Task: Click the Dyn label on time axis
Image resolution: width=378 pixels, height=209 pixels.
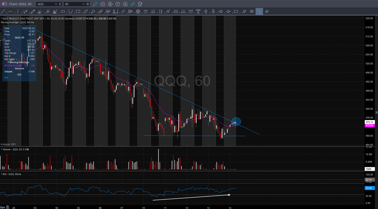Action: click(x=3, y=208)
